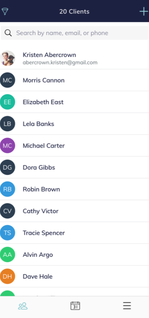Click Kristen Abercrown's email address
Screen dimensions: 149x318
(60, 62)
